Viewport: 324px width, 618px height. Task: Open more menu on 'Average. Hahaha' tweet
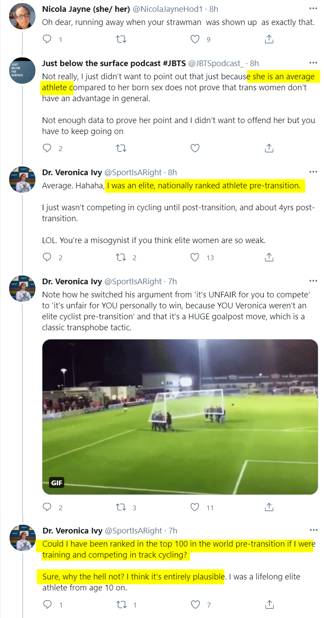[313, 172]
